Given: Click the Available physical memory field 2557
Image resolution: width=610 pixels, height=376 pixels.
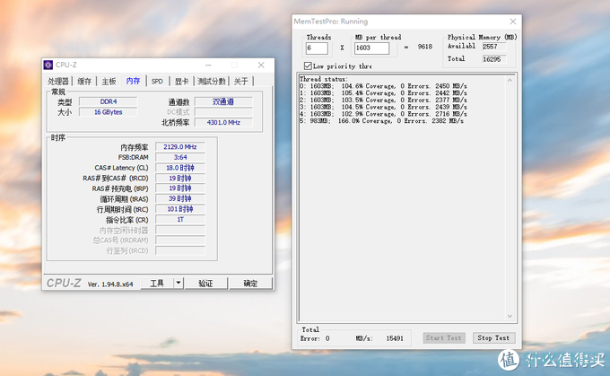Looking at the screenshot, I should (x=494, y=47).
